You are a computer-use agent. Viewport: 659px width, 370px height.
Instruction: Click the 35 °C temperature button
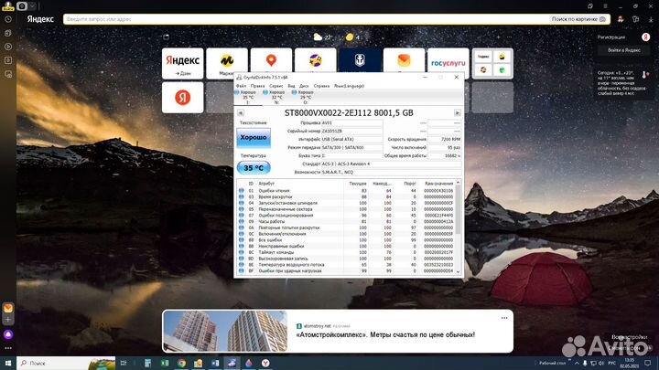[254, 168]
